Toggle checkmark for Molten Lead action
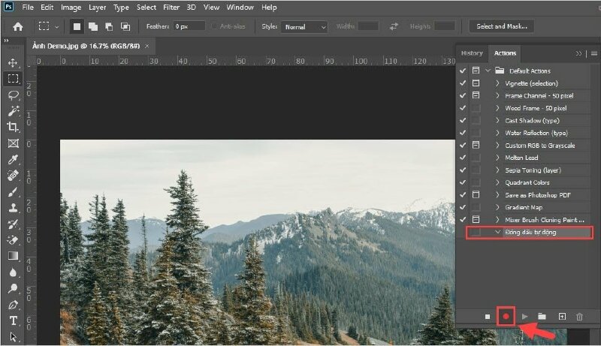The width and height of the screenshot is (601, 346). click(x=463, y=158)
